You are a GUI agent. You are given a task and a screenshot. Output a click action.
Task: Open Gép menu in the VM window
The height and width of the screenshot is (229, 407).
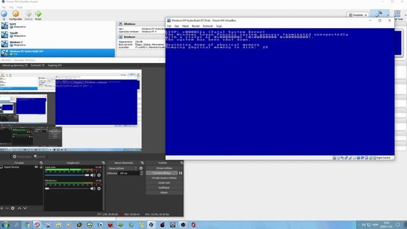[x=177, y=26]
